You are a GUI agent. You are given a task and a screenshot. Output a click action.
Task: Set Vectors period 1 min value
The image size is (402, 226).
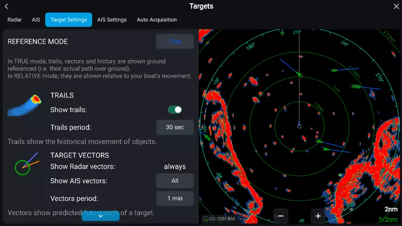[x=175, y=198]
